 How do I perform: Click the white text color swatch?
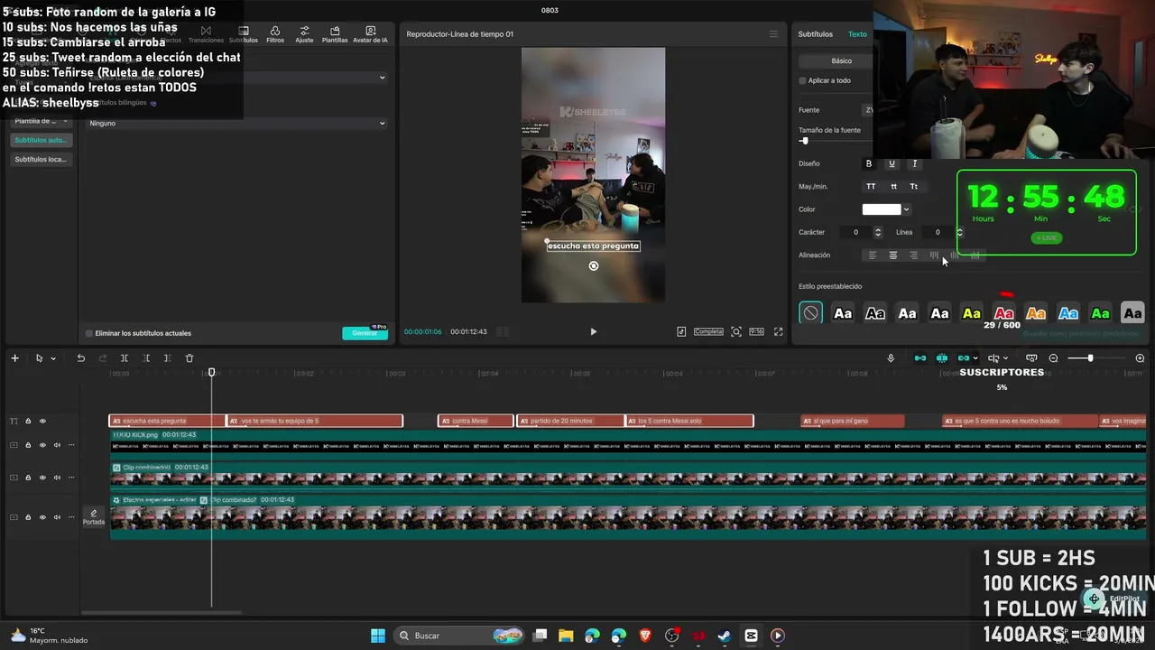click(x=882, y=209)
